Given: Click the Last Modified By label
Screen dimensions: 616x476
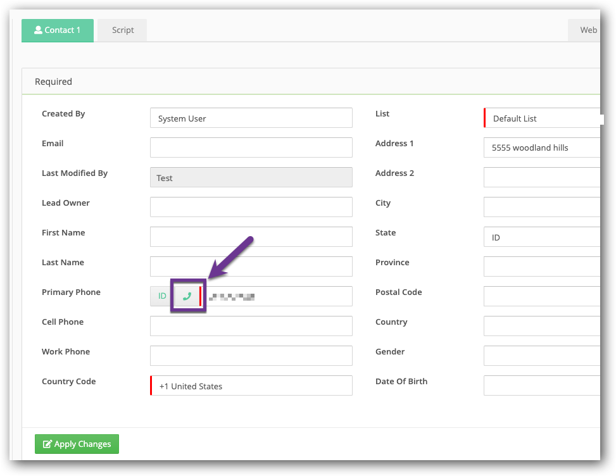Looking at the screenshot, I should click(x=75, y=173).
